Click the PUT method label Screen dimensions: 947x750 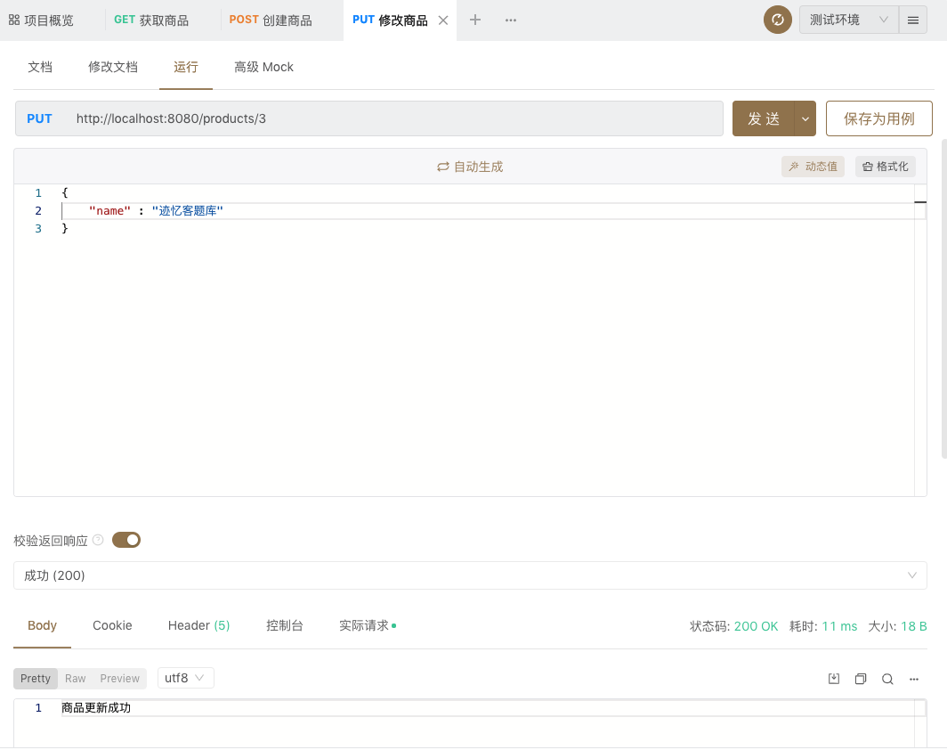(x=39, y=118)
